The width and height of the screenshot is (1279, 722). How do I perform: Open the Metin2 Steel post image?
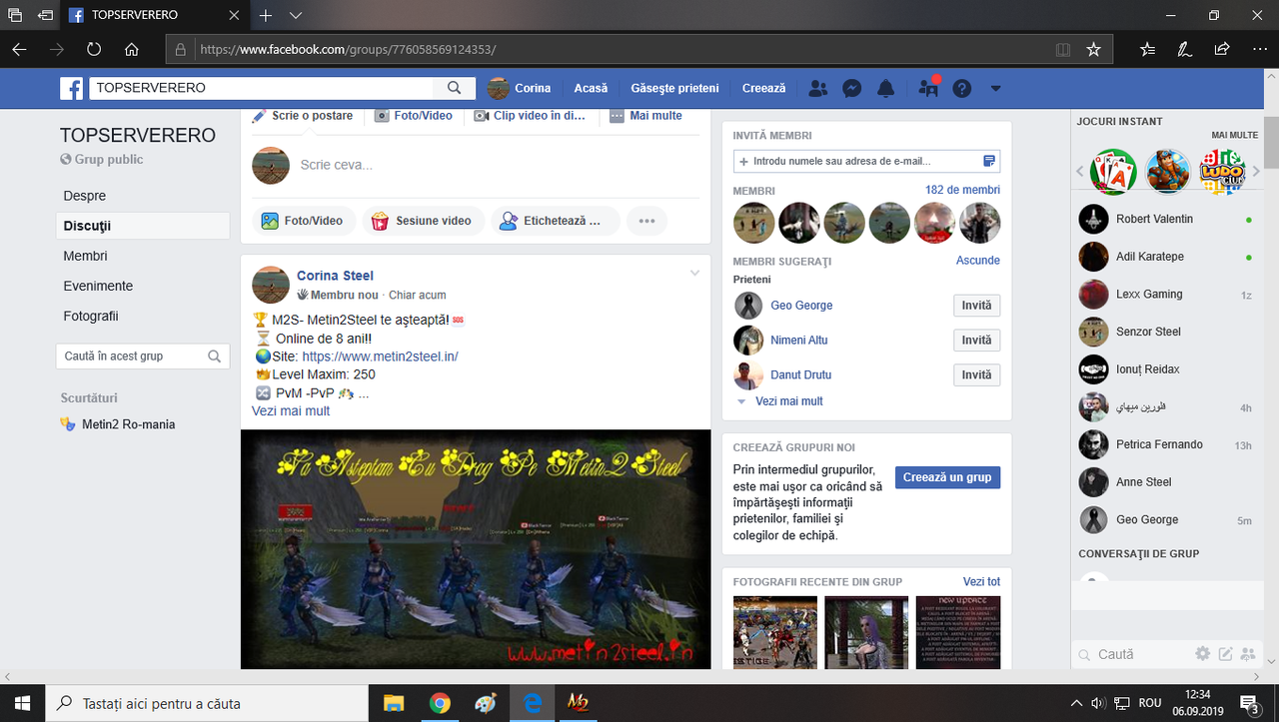pyautogui.click(x=476, y=549)
